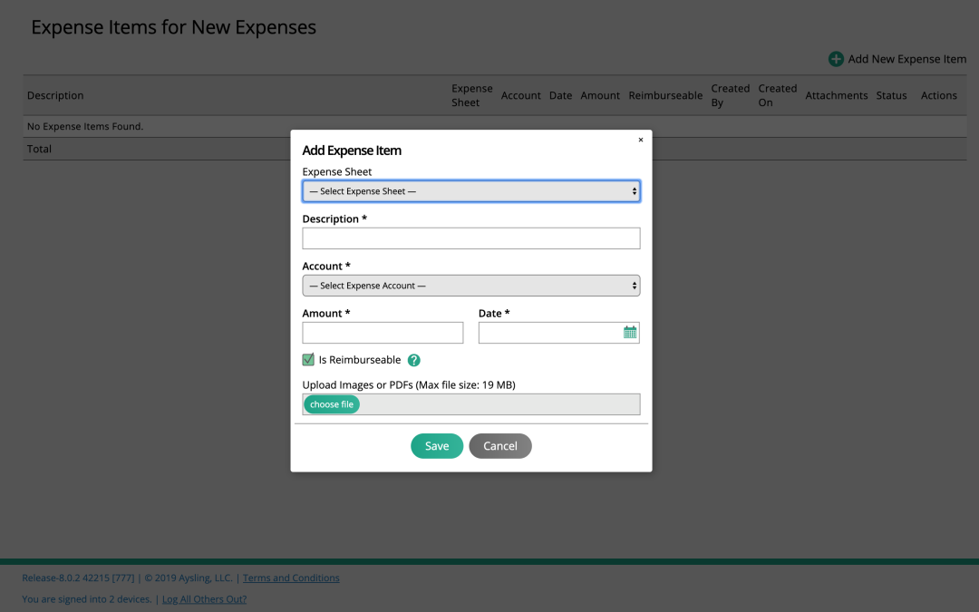Click the Description column header
Viewport: 979px width, 612px height.
click(55, 95)
